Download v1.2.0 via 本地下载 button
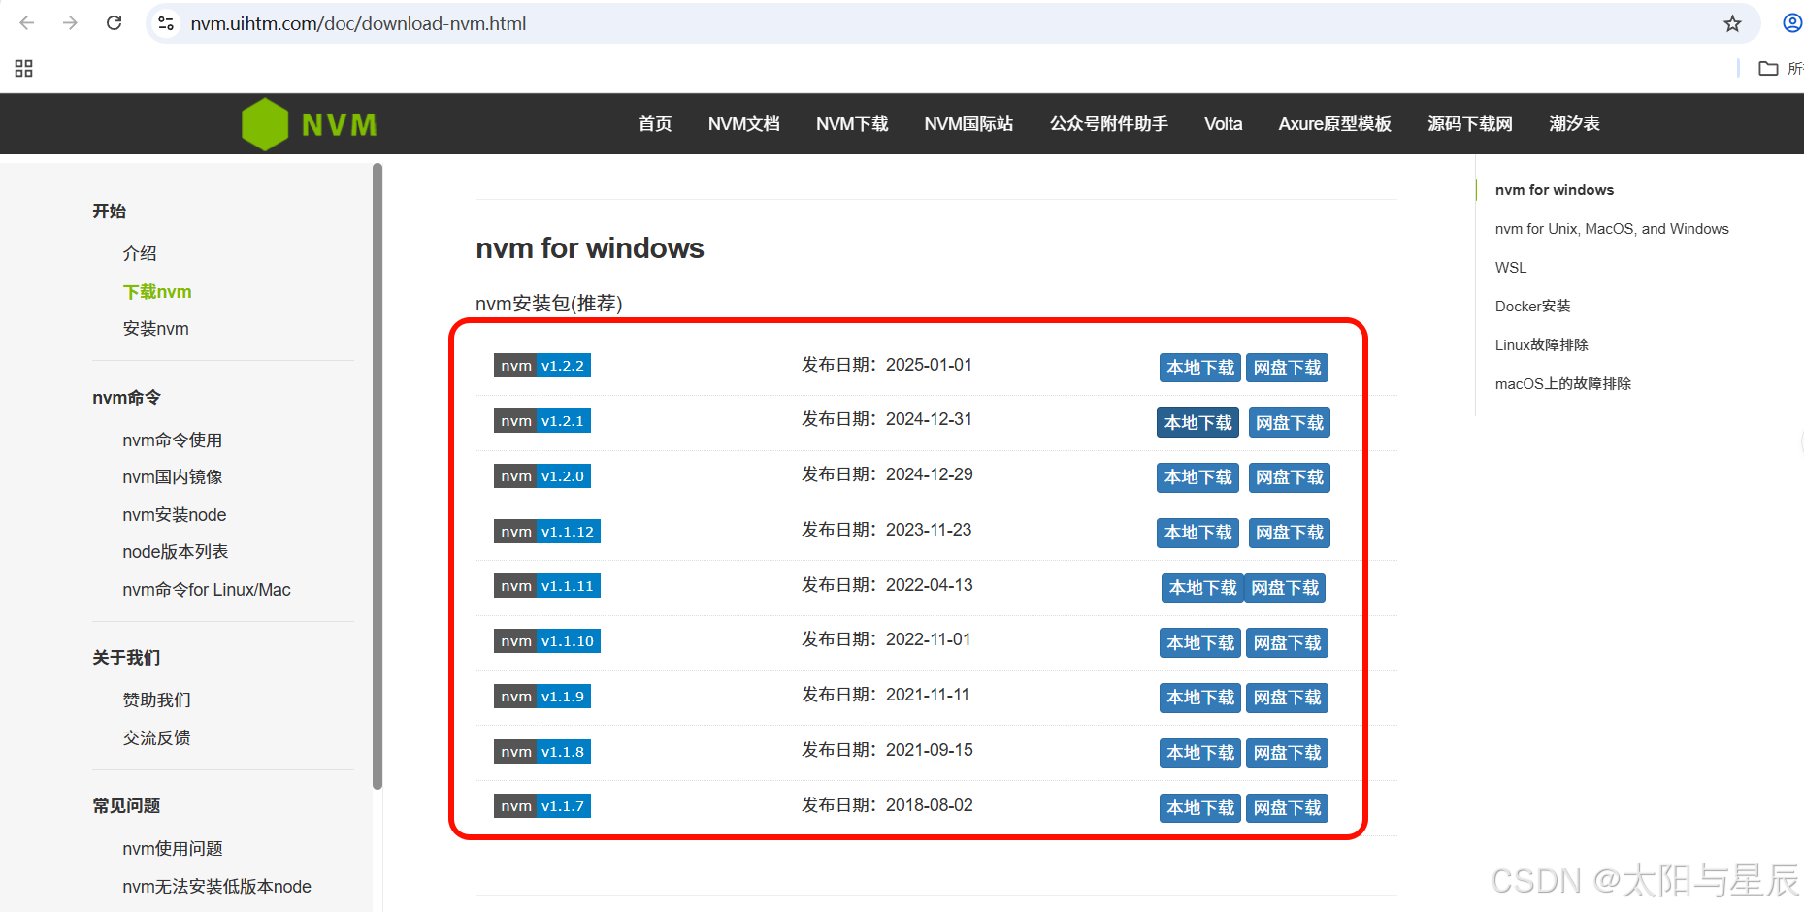 [x=1197, y=477]
